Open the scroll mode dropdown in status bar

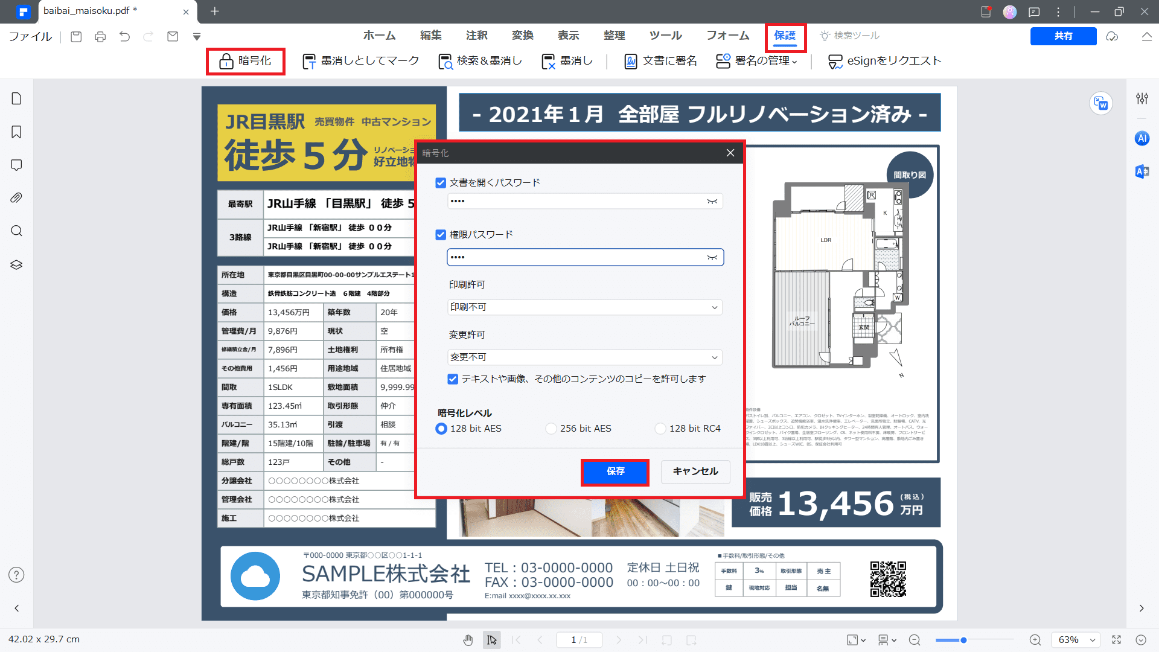(887, 640)
